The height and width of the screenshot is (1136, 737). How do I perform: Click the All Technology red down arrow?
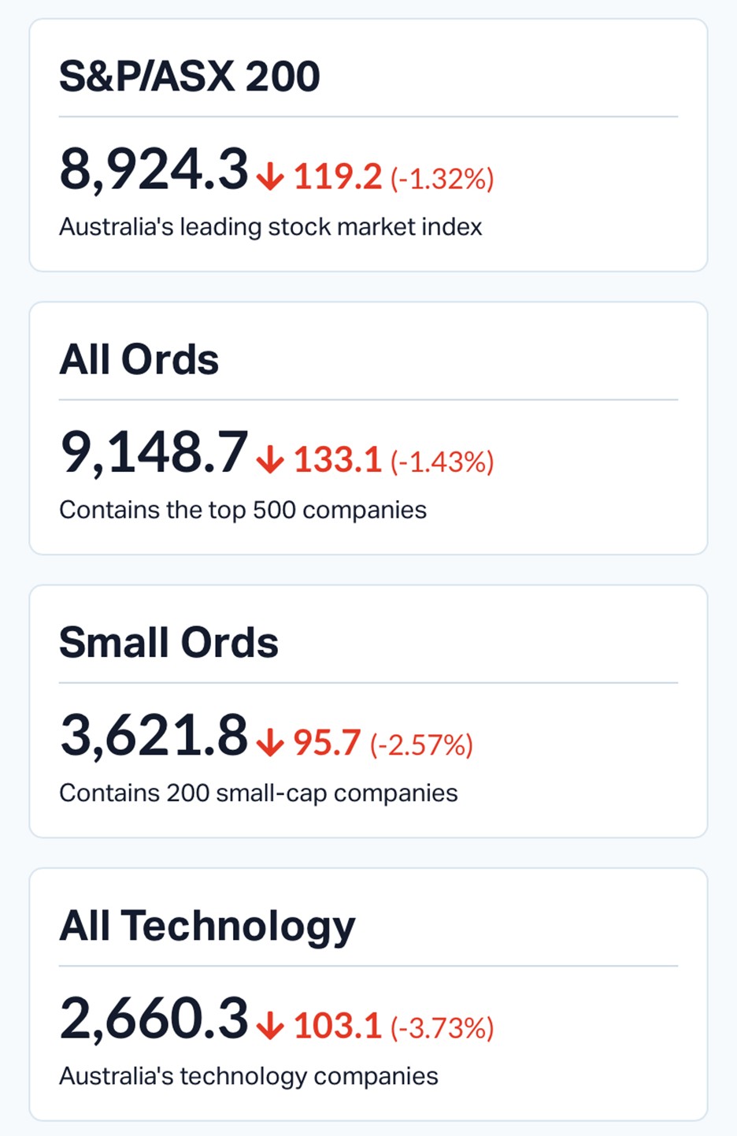click(270, 1026)
